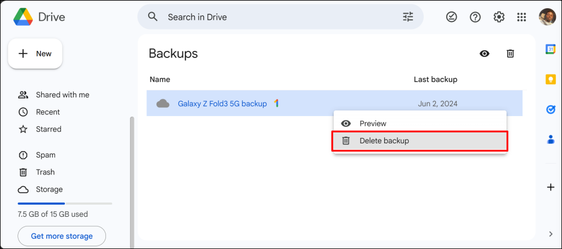562x249 pixels.
Task: Open Google Tasks in side panel
Action: click(550, 109)
